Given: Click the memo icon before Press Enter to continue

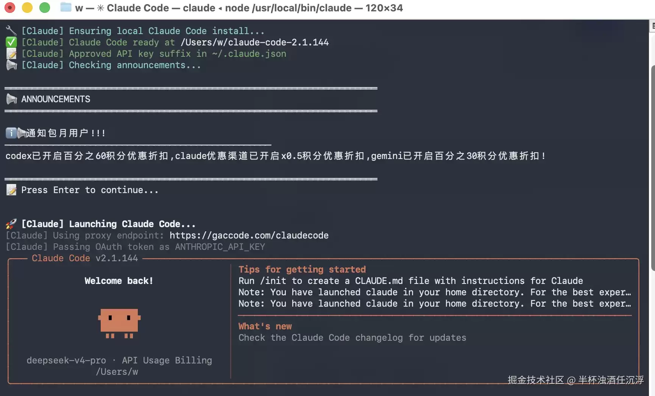Looking at the screenshot, I should [11, 190].
